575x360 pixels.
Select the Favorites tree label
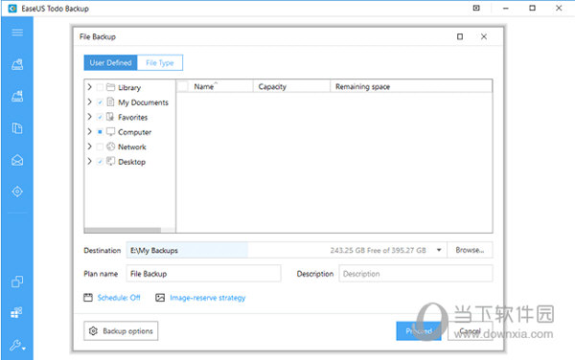click(x=133, y=117)
